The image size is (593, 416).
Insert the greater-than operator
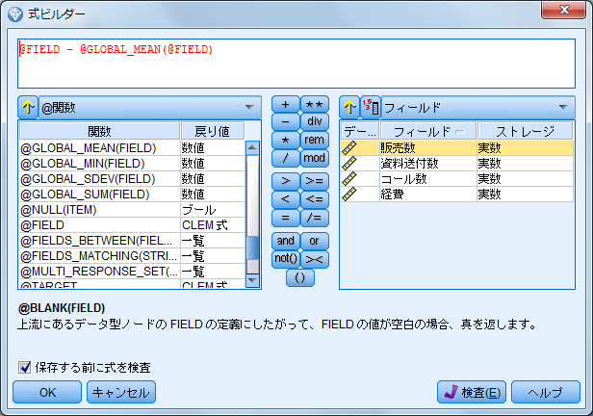286,181
